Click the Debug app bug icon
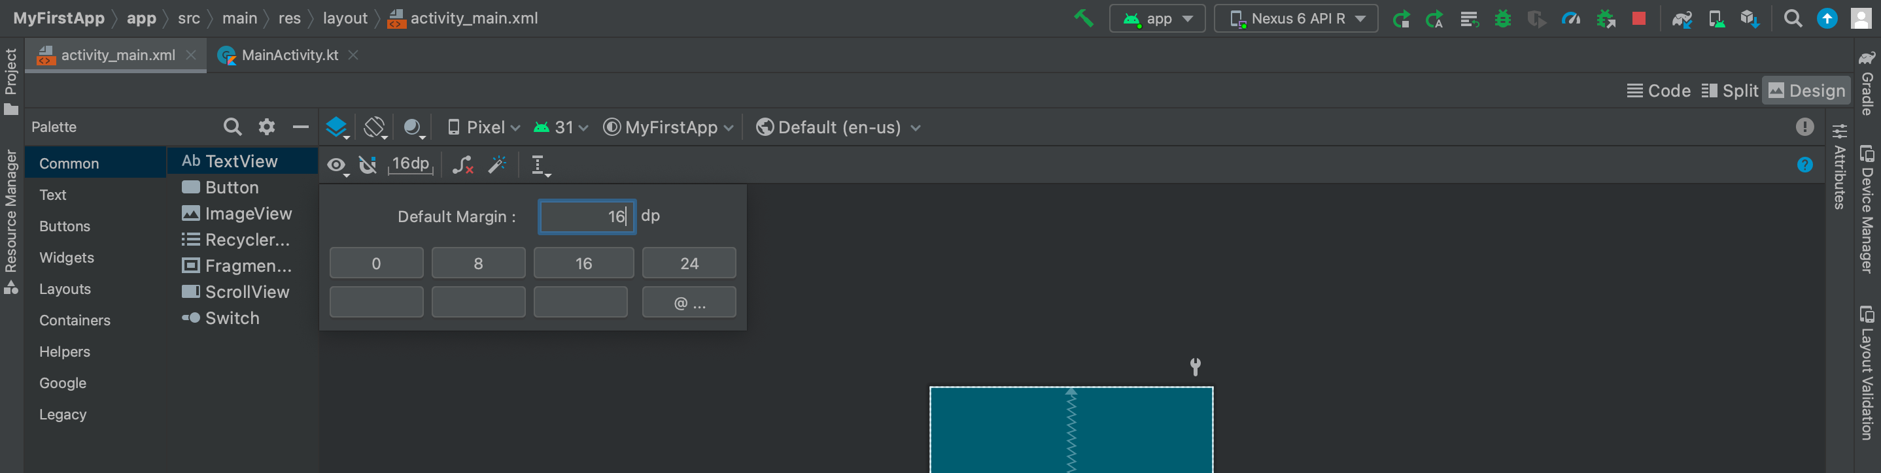 1503,18
